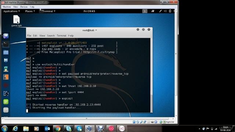
Task: Open the Files folder icon in the dock
Action: 6,52
